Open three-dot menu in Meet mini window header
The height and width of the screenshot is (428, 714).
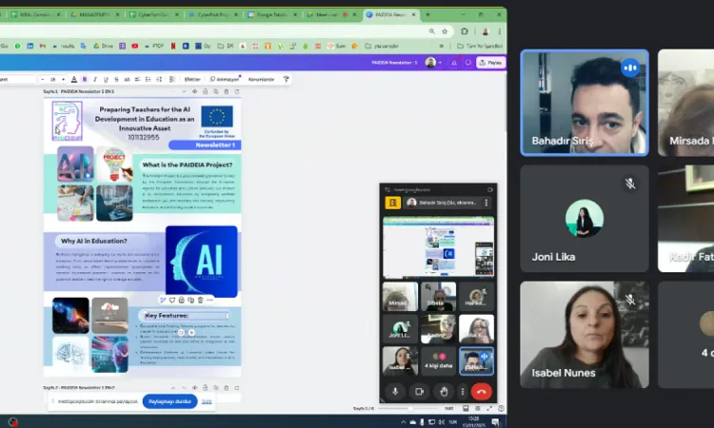pos(486,203)
